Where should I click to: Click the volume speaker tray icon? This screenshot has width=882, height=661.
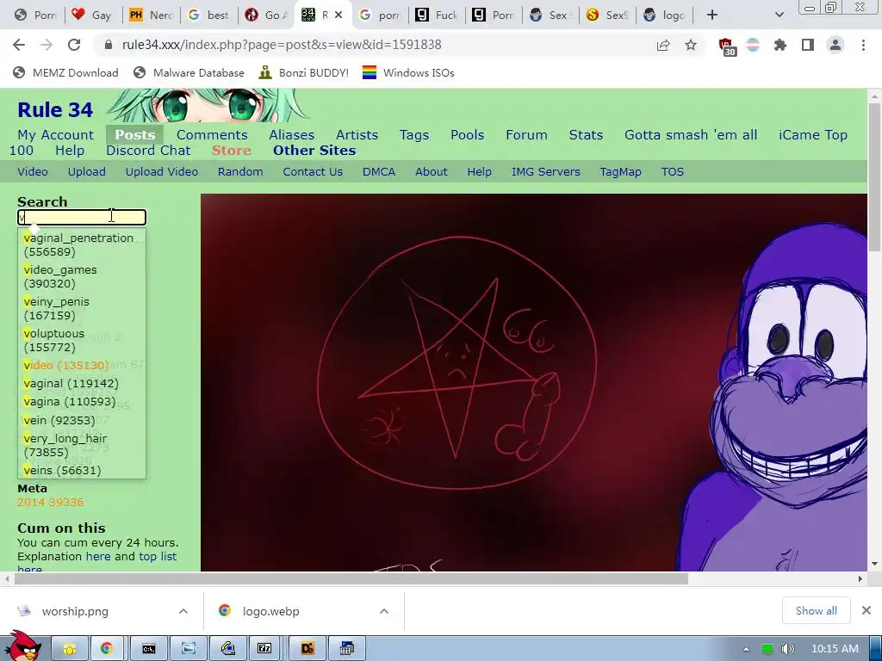coord(787,649)
